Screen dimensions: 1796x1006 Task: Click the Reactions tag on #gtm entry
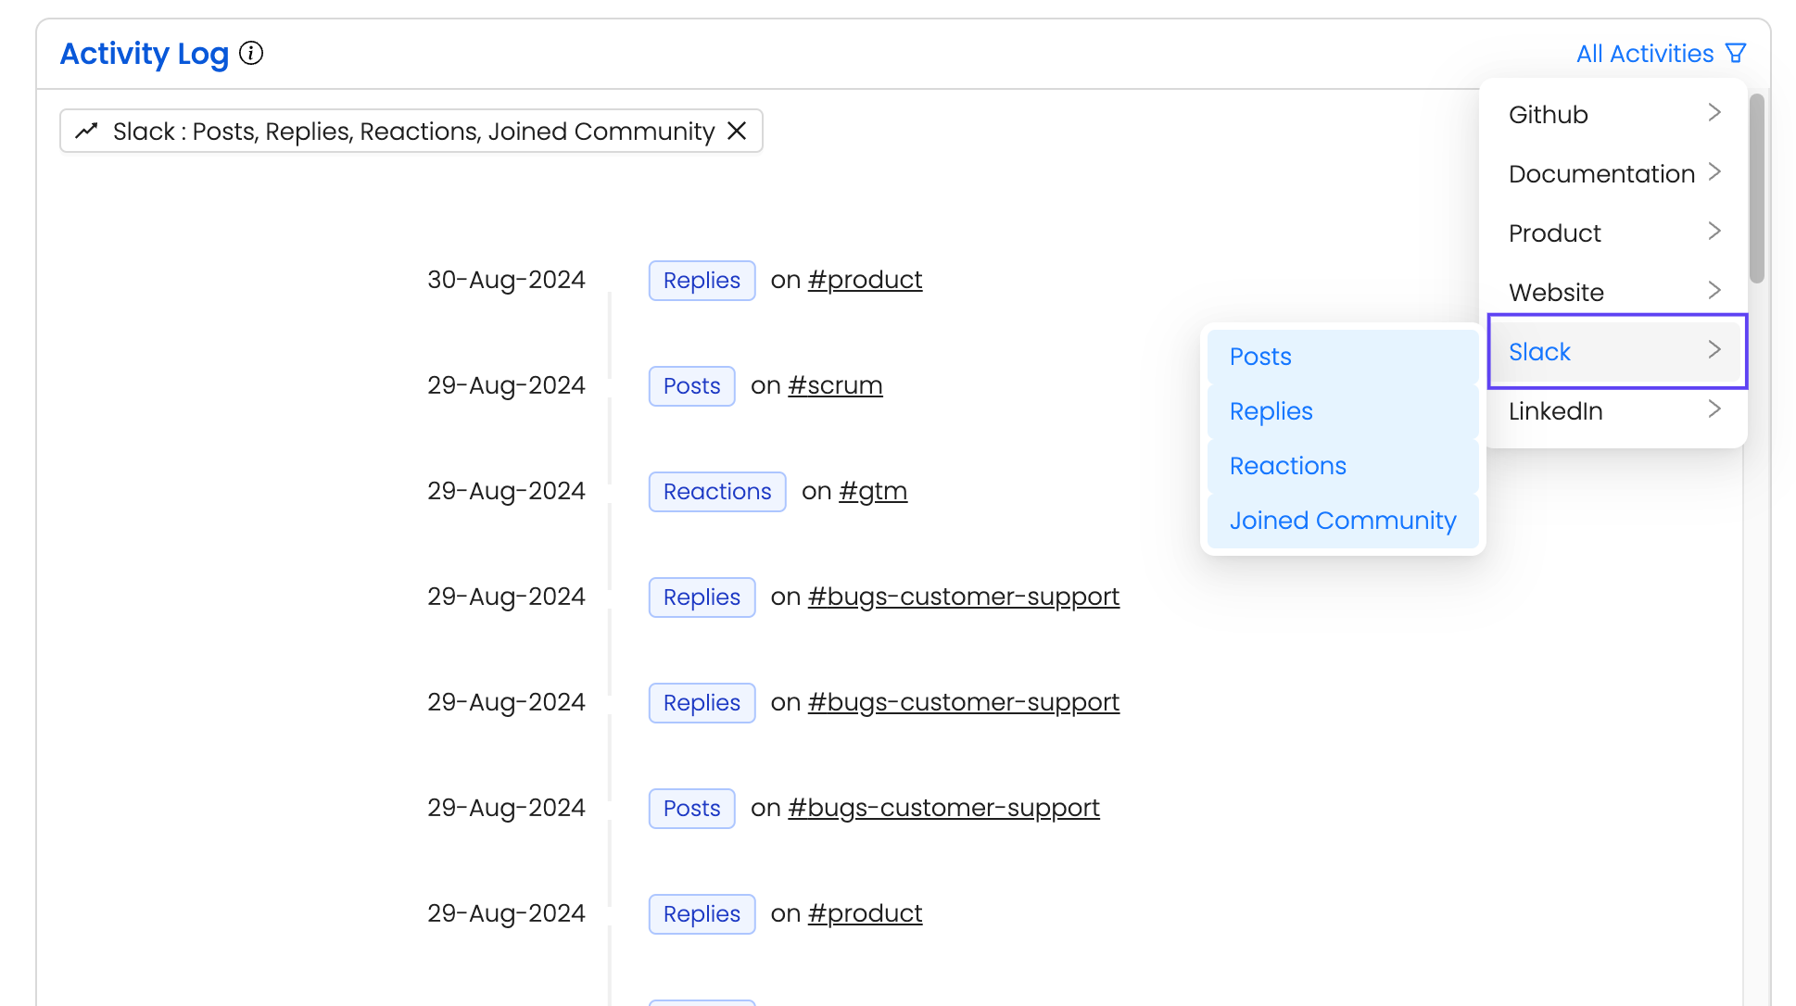click(x=717, y=492)
